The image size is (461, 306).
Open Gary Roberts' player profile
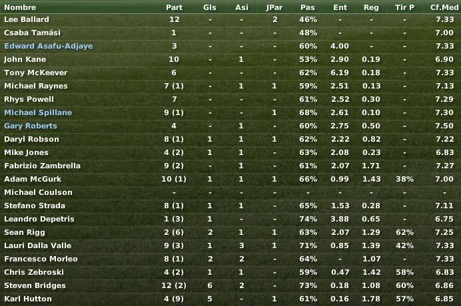click(x=31, y=126)
